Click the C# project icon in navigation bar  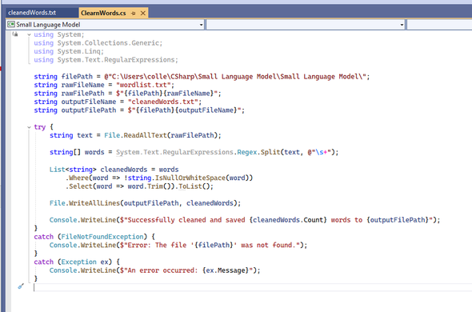[x=11, y=24]
